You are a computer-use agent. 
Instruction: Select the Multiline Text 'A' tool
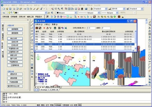click(32, 77)
